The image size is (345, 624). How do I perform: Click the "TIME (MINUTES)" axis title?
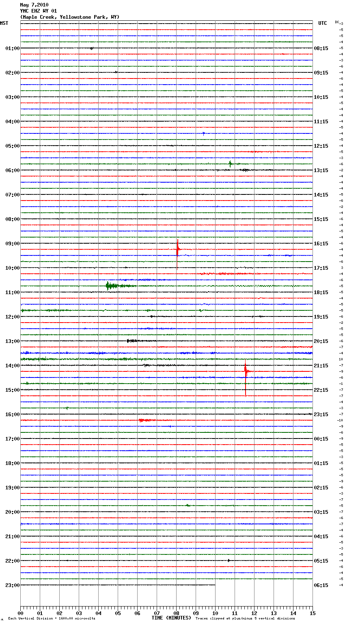point(171,618)
